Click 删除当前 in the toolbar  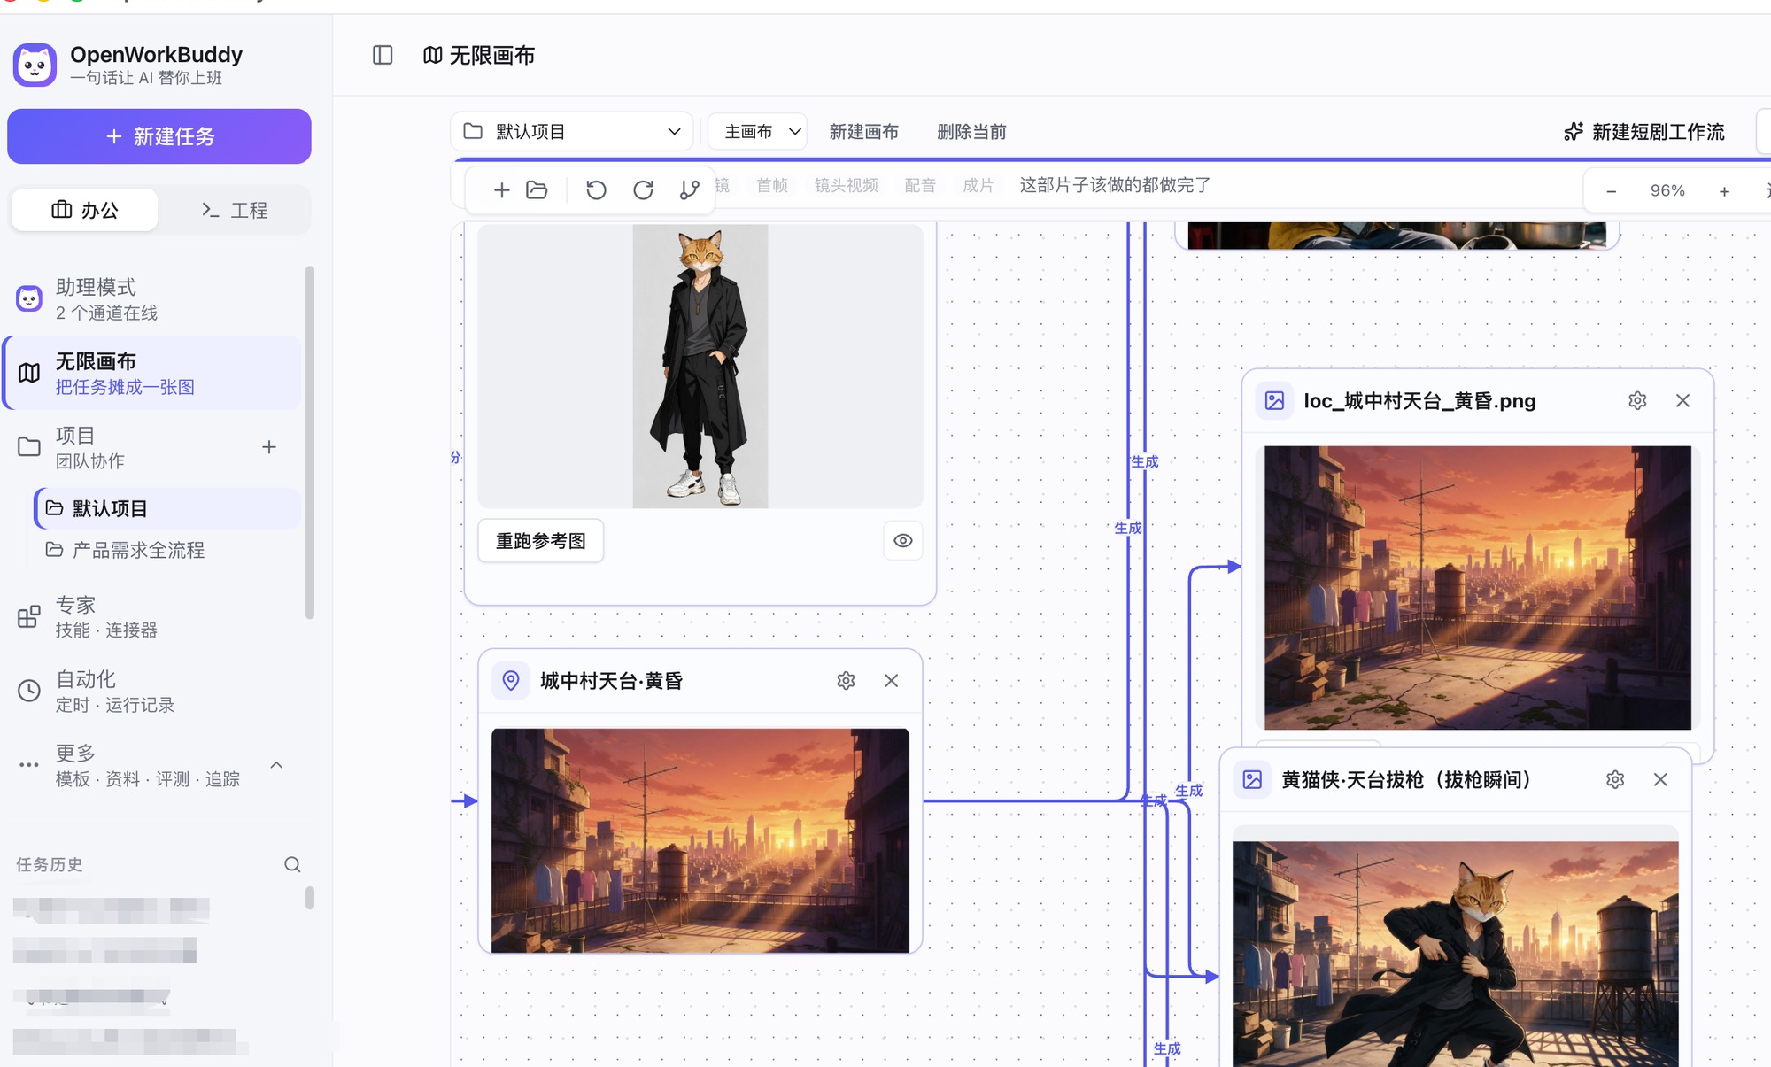971,132
